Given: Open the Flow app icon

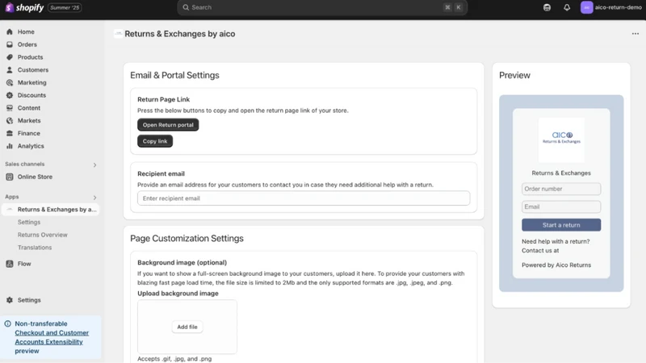Looking at the screenshot, I should (10, 264).
